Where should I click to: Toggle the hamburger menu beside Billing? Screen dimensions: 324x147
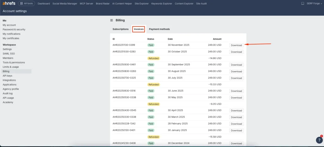tap(111, 21)
